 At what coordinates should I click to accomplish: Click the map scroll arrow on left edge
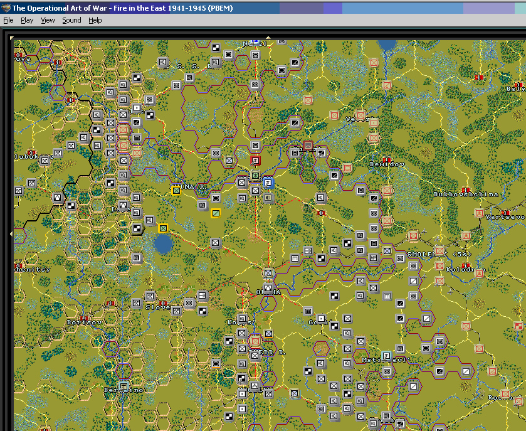click(12, 233)
